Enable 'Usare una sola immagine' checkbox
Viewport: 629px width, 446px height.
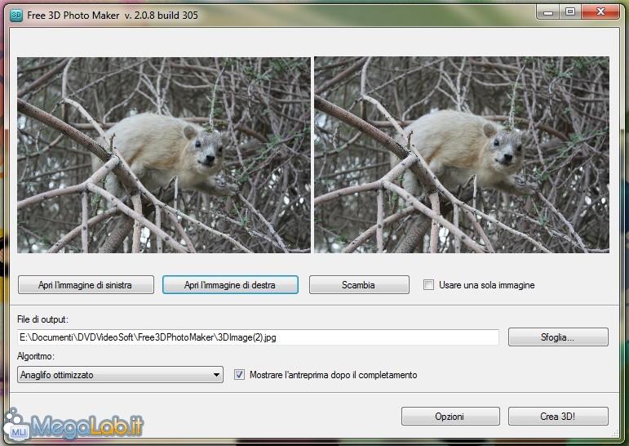pos(428,285)
